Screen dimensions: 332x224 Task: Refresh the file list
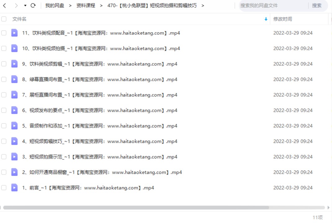[33, 6]
